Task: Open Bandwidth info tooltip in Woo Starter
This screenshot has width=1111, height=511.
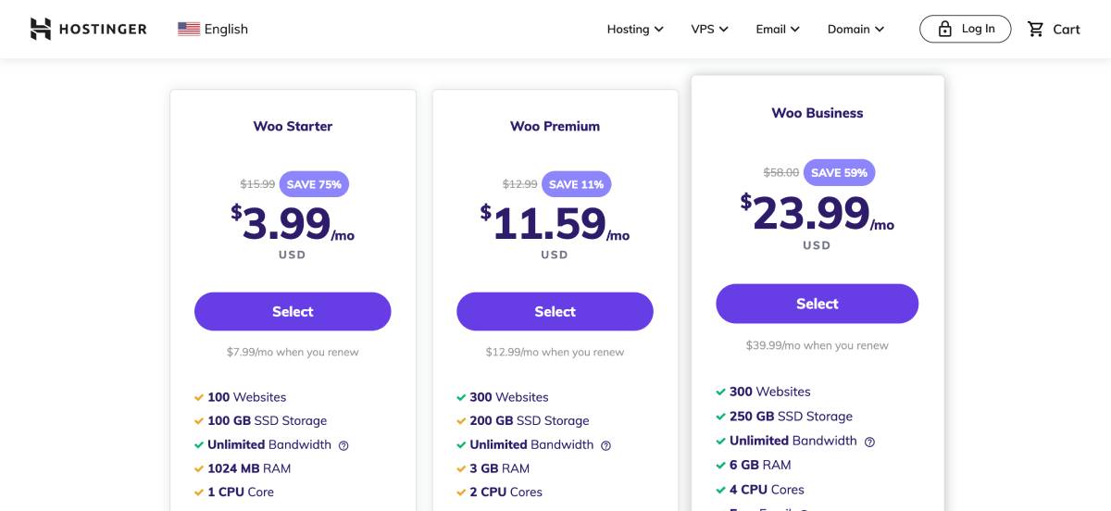Action: [x=343, y=445]
